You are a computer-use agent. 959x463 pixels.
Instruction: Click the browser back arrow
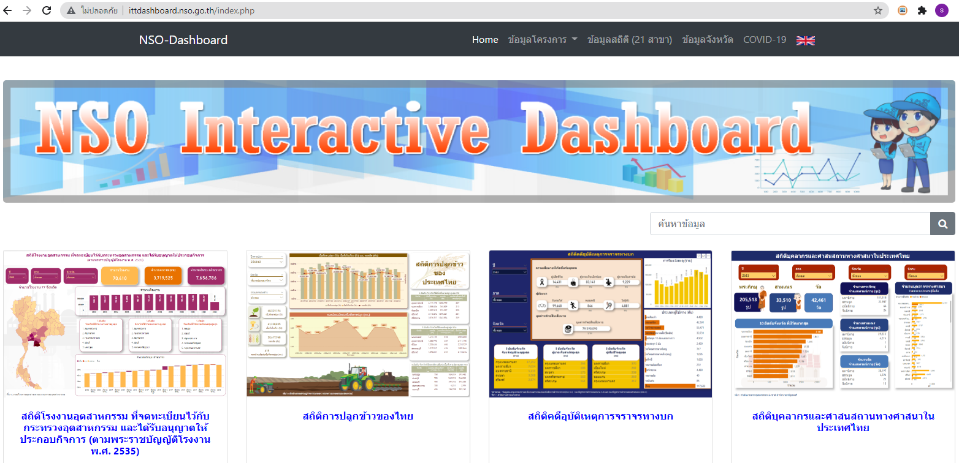8,10
